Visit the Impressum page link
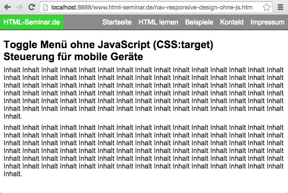Viewport: 288px width, 193px height. click(x=267, y=22)
